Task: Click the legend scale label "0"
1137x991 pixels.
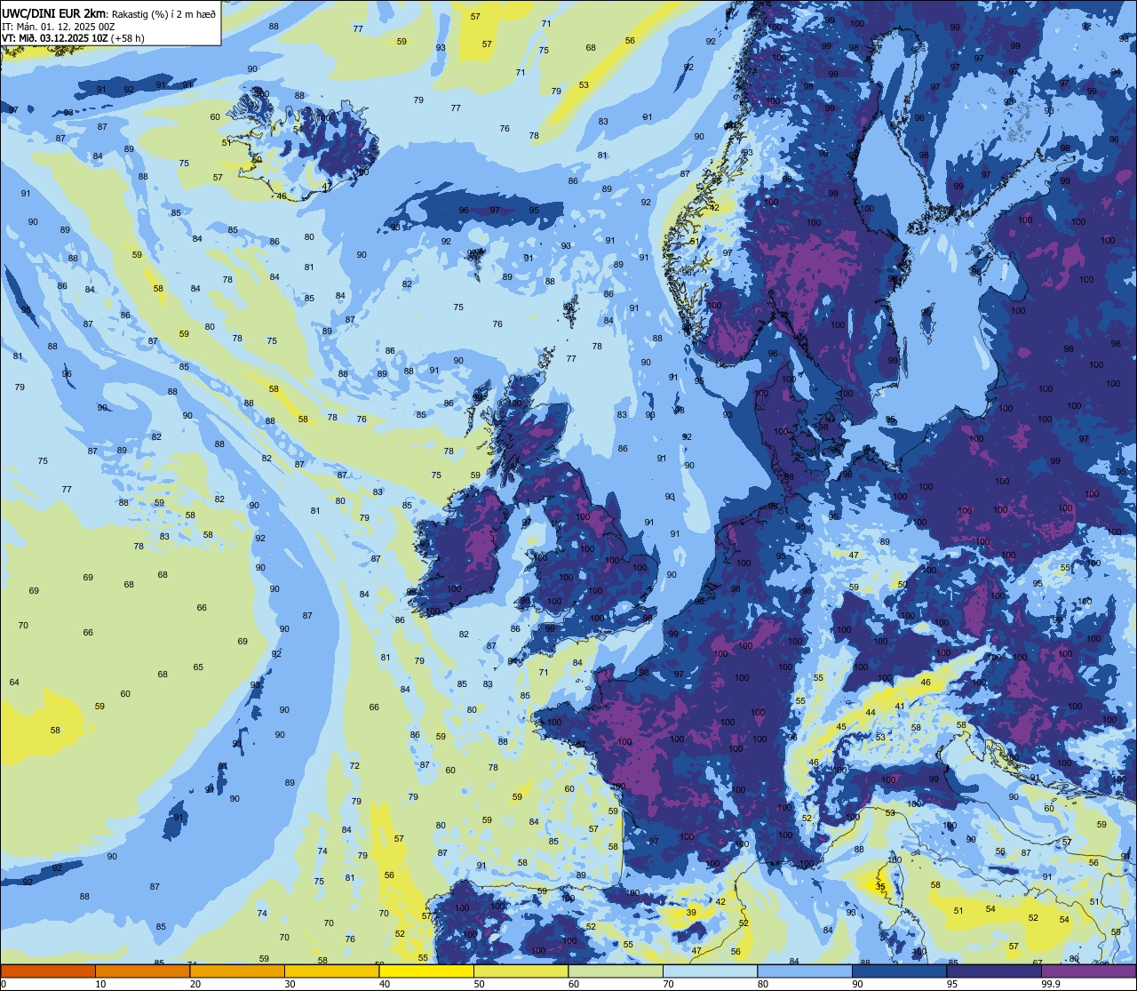Action: (x=4, y=984)
